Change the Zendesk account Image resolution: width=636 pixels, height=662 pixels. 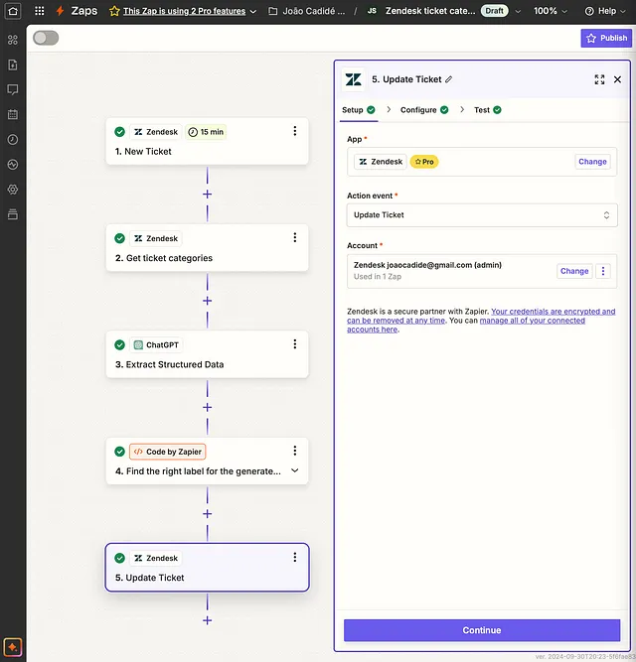pos(574,271)
